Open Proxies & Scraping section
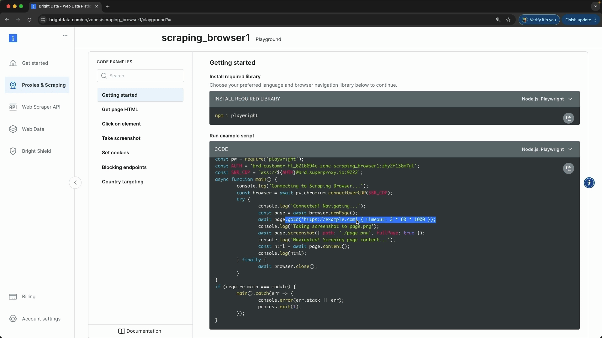Screen dimensions: 602x338 pyautogui.click(x=37, y=85)
